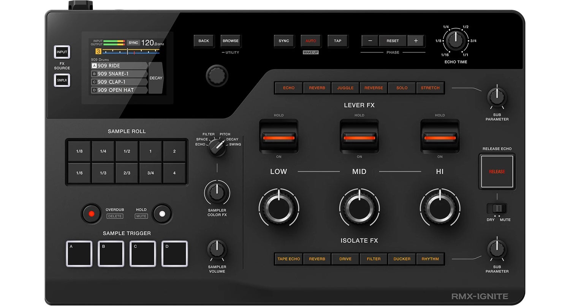Toggle the Input FX source button
Viewport: 570px width, 307px height.
point(62,52)
